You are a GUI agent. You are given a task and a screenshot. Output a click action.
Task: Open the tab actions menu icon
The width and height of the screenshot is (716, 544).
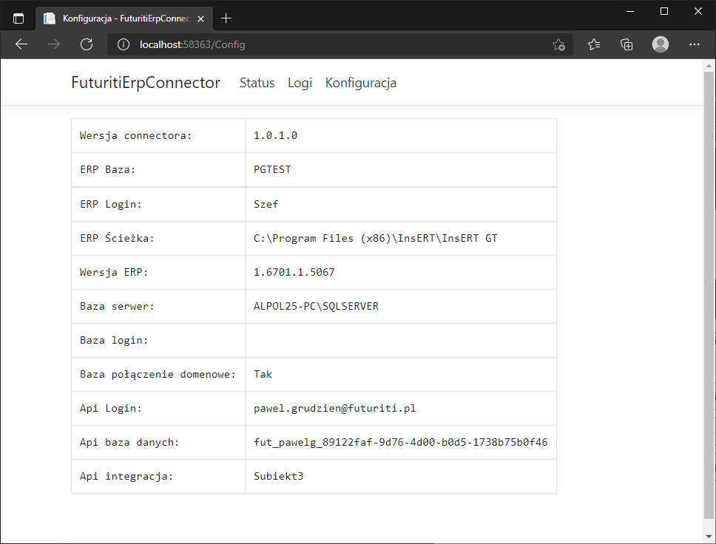click(18, 18)
